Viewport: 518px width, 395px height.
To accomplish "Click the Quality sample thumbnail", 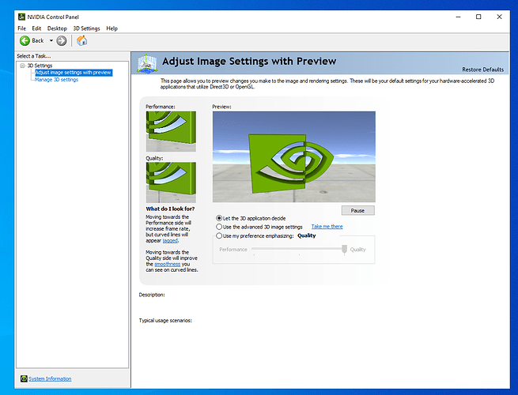I will (x=171, y=182).
